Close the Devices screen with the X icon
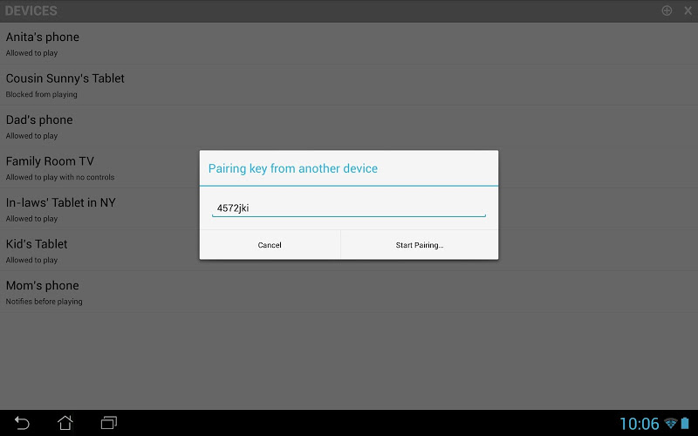Image resolution: width=698 pixels, height=436 pixels. [x=688, y=10]
